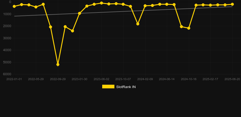The width and height of the screenshot is (241, 117).
Task: Click the data point above 2023-01-30
Action: (x=79, y=13)
